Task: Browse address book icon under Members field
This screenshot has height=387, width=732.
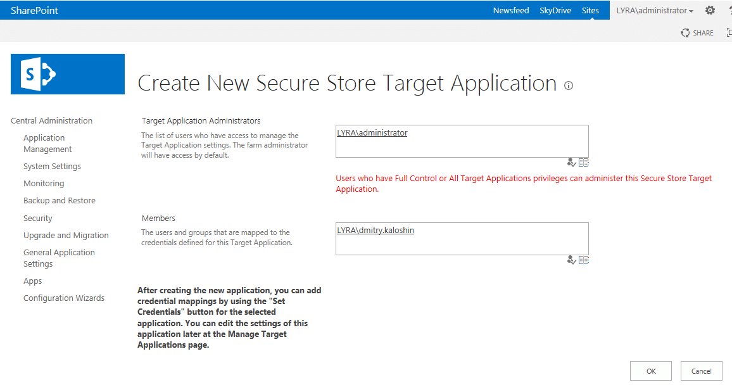Action: click(x=584, y=260)
